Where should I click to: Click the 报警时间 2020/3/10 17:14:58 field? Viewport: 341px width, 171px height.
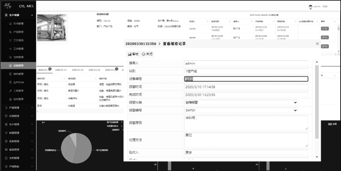click(246, 87)
